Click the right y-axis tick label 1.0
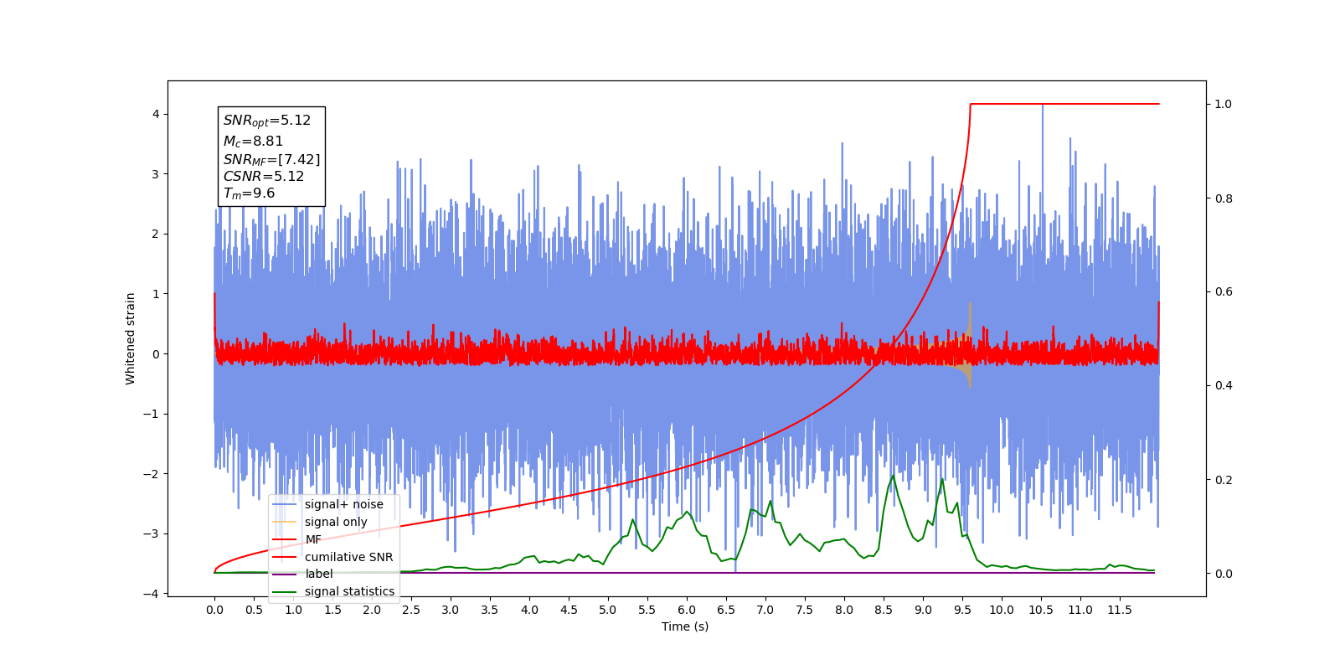This screenshot has height=670, width=1340. point(1224,105)
